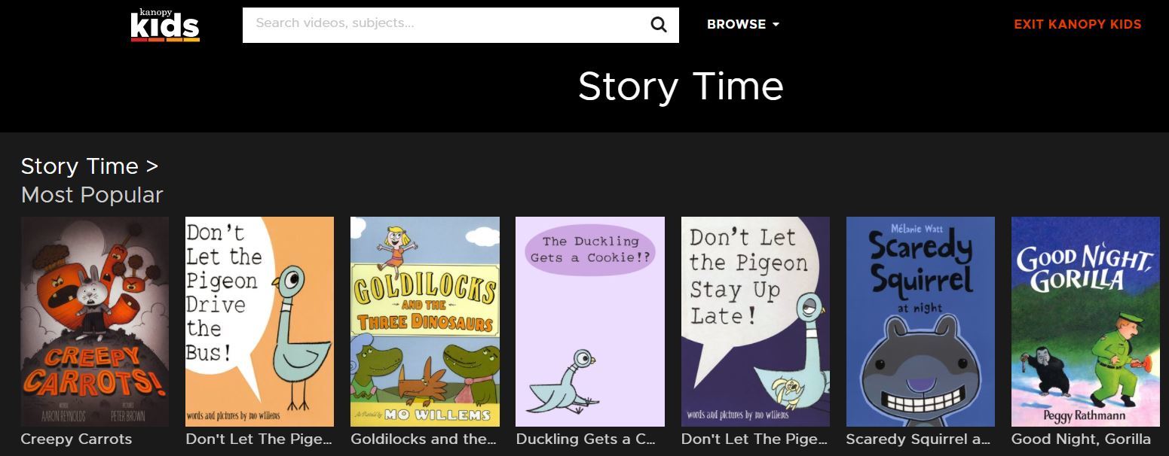Click the magnifying glass search icon
The image size is (1169, 456).
pyautogui.click(x=658, y=25)
